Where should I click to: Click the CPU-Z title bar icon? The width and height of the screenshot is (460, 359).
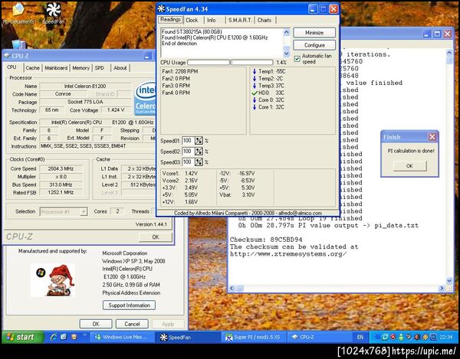point(7,56)
